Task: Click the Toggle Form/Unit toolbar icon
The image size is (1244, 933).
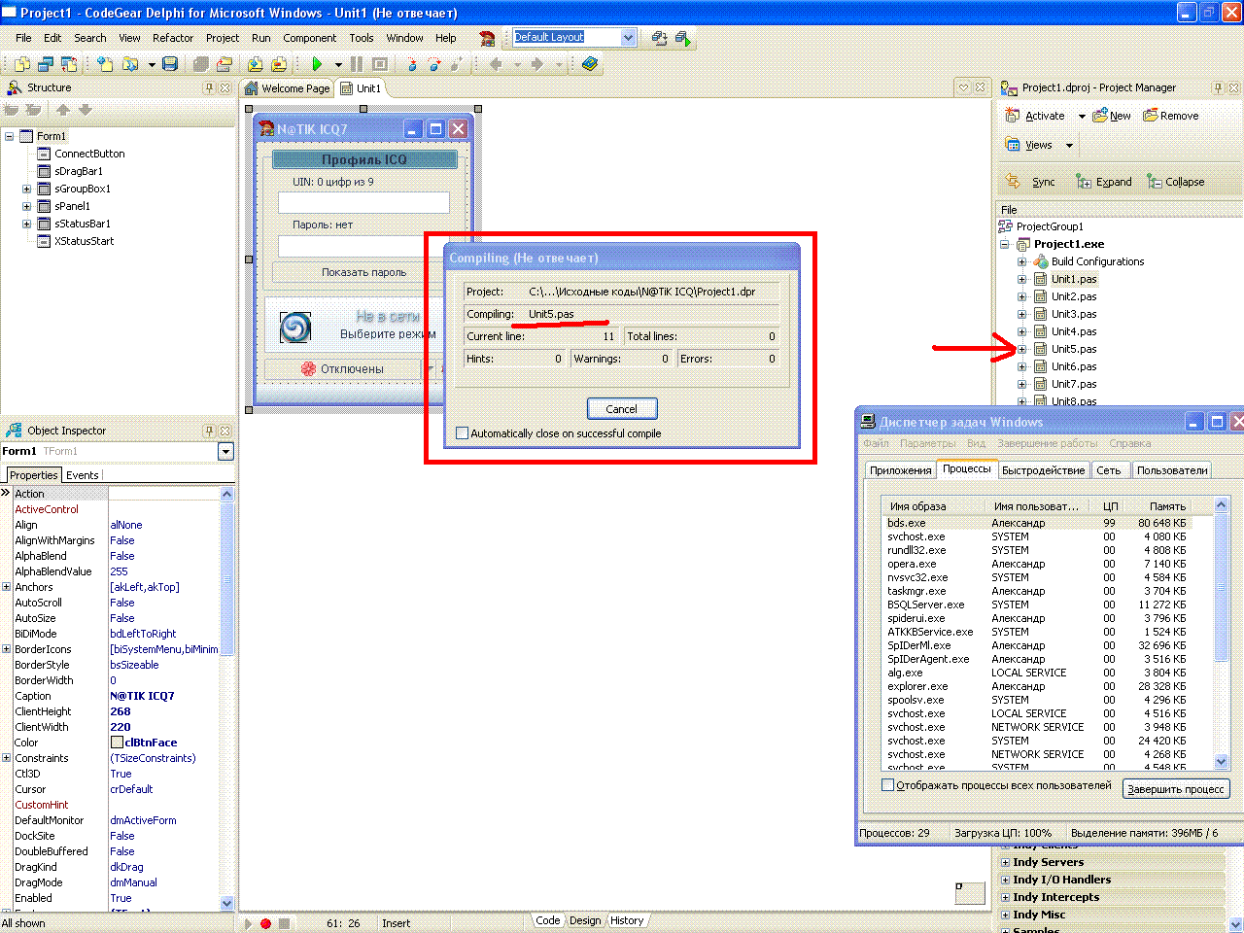Action: (69, 64)
